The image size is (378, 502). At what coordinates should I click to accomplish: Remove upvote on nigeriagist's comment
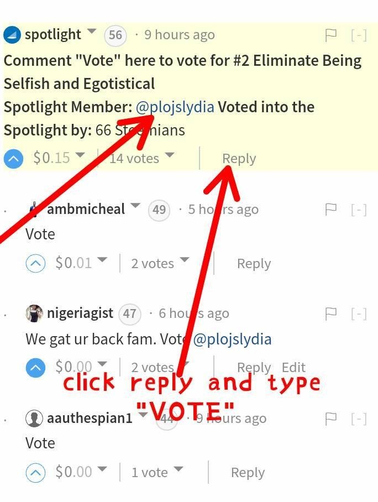[35, 368]
